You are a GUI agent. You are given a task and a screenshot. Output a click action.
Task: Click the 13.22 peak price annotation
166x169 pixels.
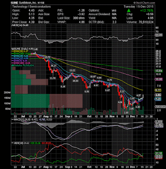[x=72, y=71]
